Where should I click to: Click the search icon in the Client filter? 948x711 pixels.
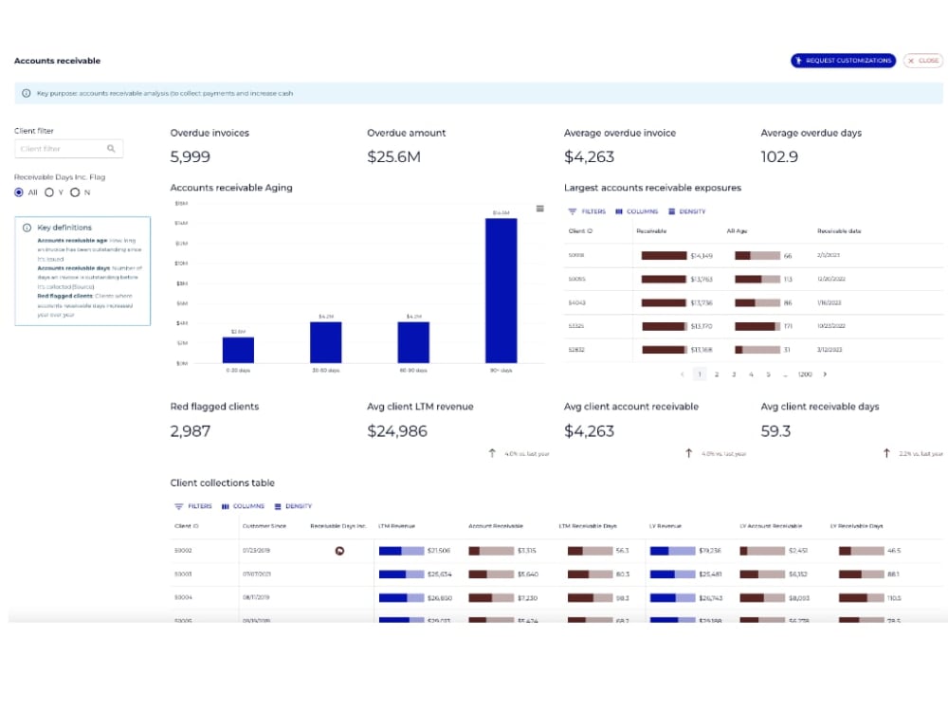(113, 149)
